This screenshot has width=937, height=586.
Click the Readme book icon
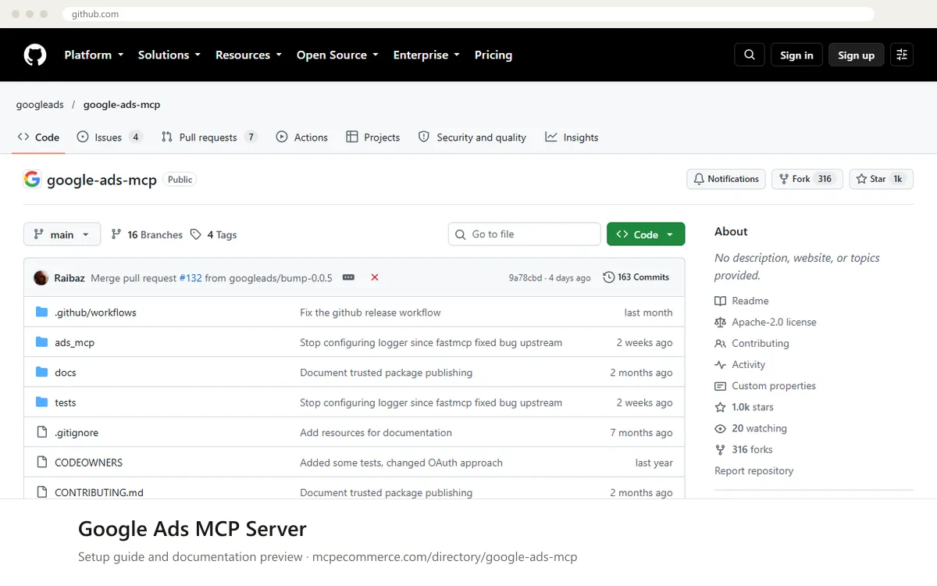720,301
